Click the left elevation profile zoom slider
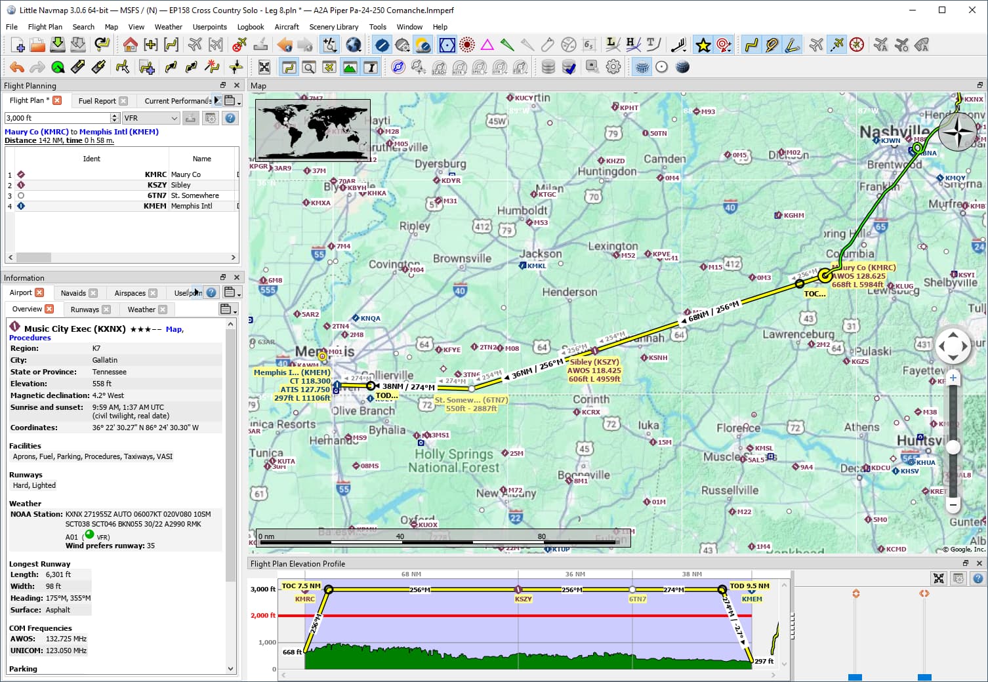This screenshot has height=682, width=988. (x=855, y=677)
